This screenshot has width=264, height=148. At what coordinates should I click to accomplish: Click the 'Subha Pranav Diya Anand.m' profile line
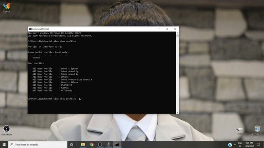(x=62, y=79)
